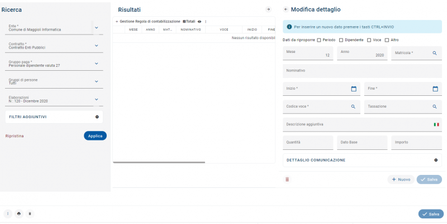Check the Voce checkbox

[369, 40]
